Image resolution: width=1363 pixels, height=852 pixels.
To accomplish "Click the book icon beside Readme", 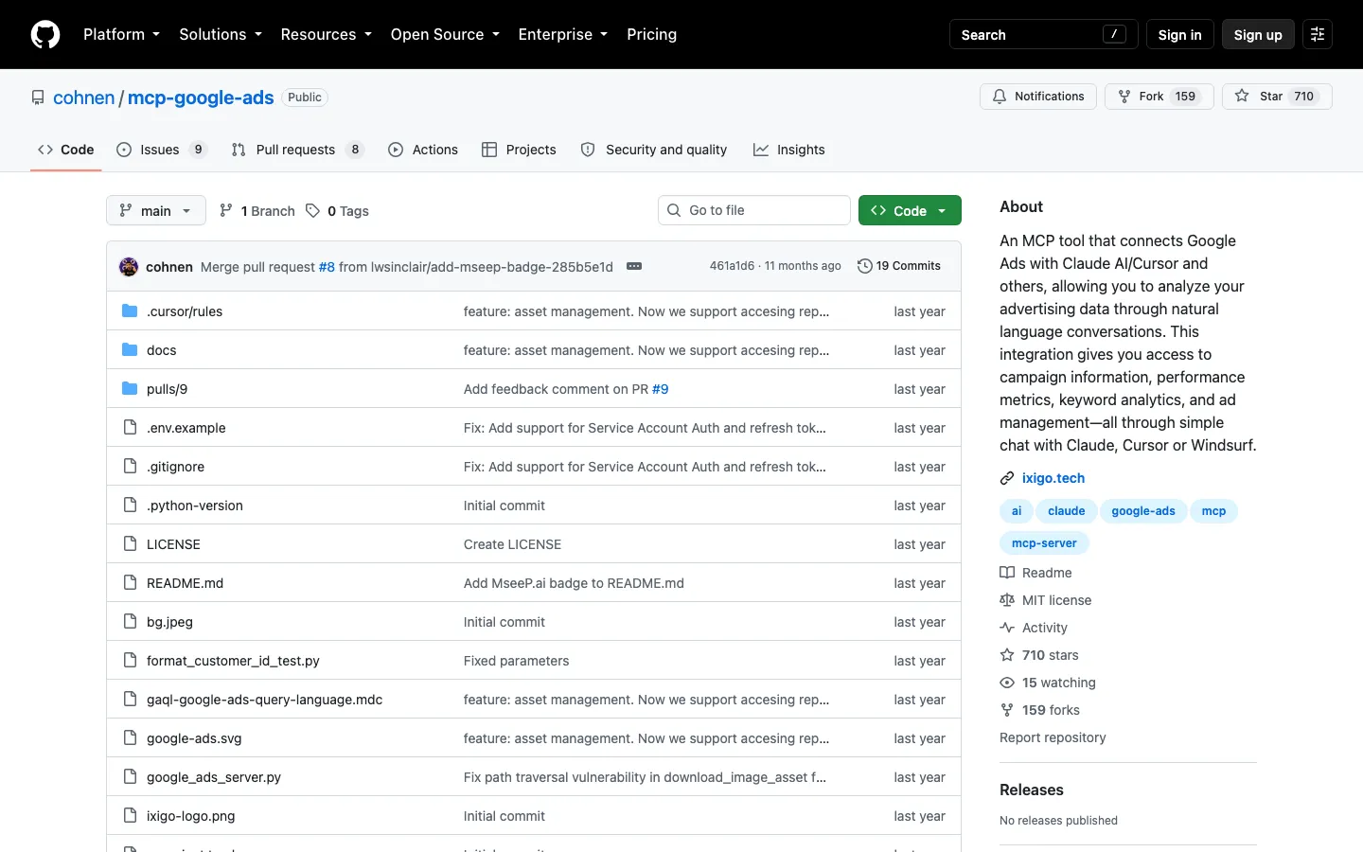I will pos(1007,573).
